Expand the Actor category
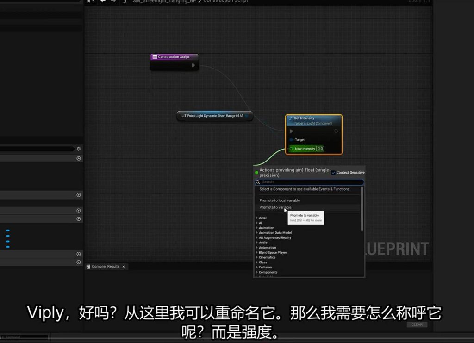474x343 pixels. (x=257, y=218)
